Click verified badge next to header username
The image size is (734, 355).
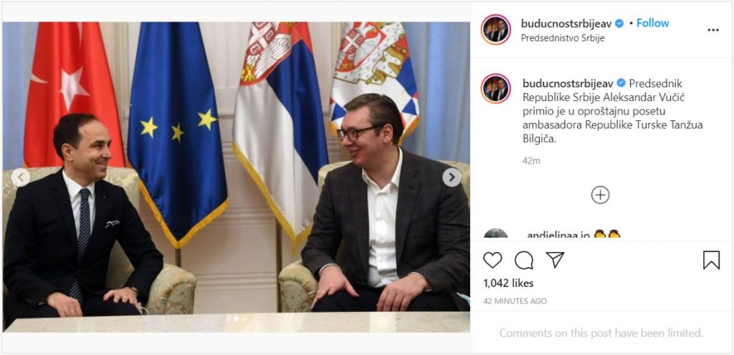619,24
